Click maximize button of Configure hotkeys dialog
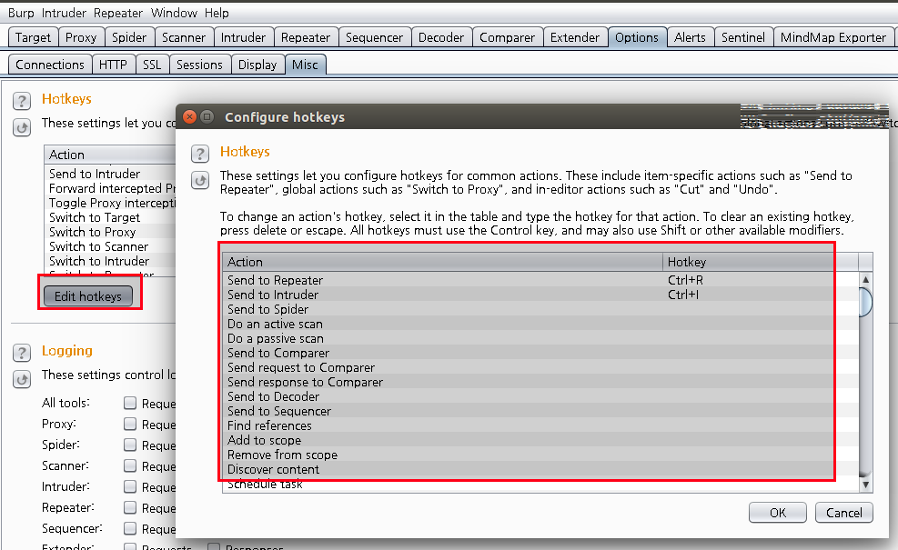Image resolution: width=898 pixels, height=550 pixels. click(x=207, y=116)
